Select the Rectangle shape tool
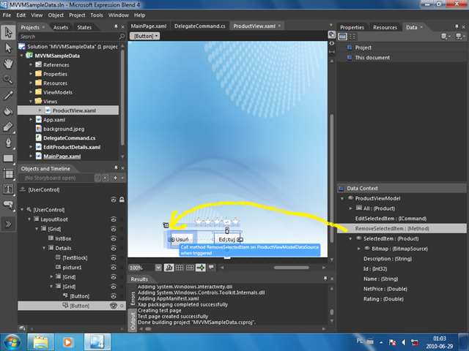469x351 pixels. [8, 158]
